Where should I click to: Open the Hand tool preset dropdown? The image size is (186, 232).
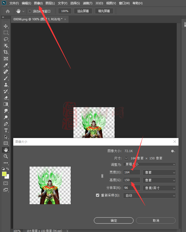point(23,11)
